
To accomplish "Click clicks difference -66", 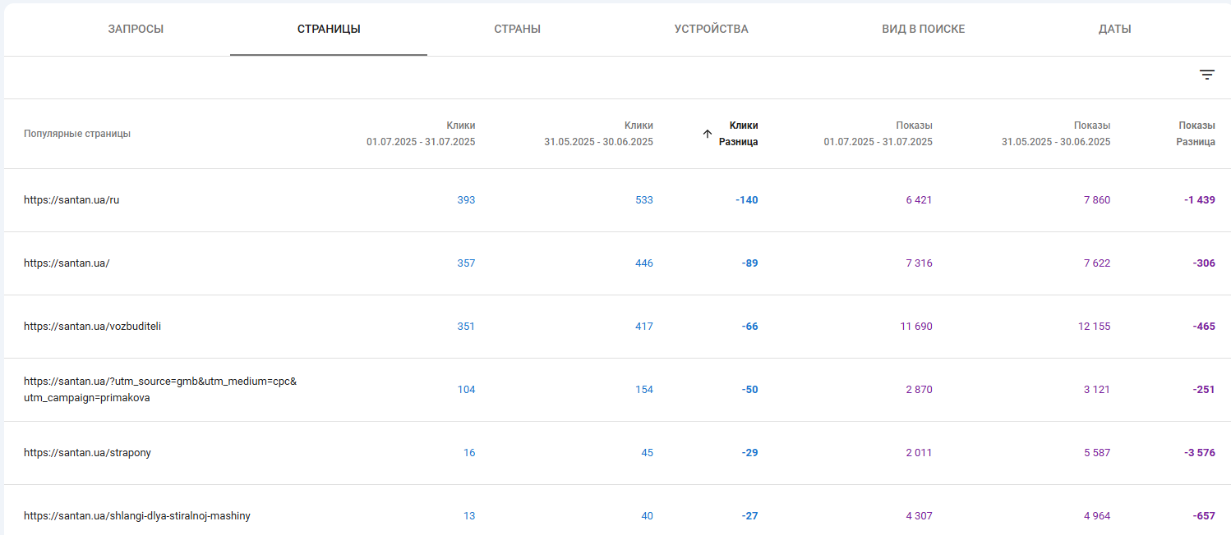I will [749, 327].
